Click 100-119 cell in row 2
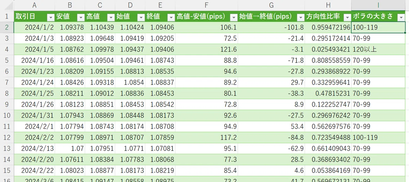409x182 pixels. (378, 28)
